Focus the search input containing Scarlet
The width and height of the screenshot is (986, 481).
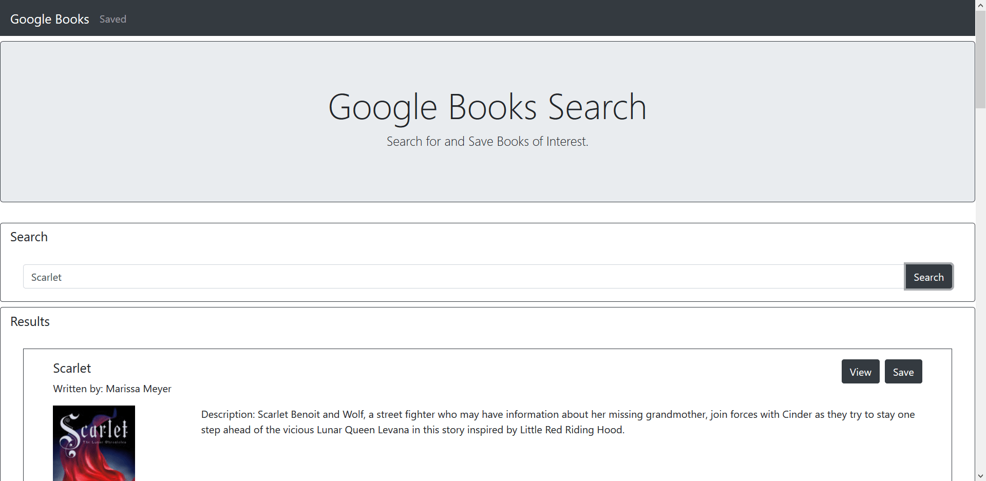pyautogui.click(x=462, y=277)
